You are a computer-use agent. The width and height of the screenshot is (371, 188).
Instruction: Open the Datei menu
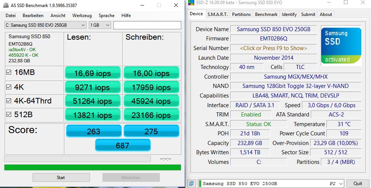[11, 16]
